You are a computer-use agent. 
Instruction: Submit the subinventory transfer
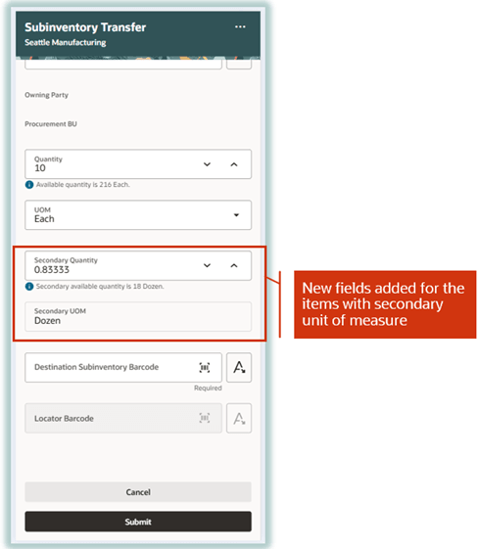tap(138, 522)
